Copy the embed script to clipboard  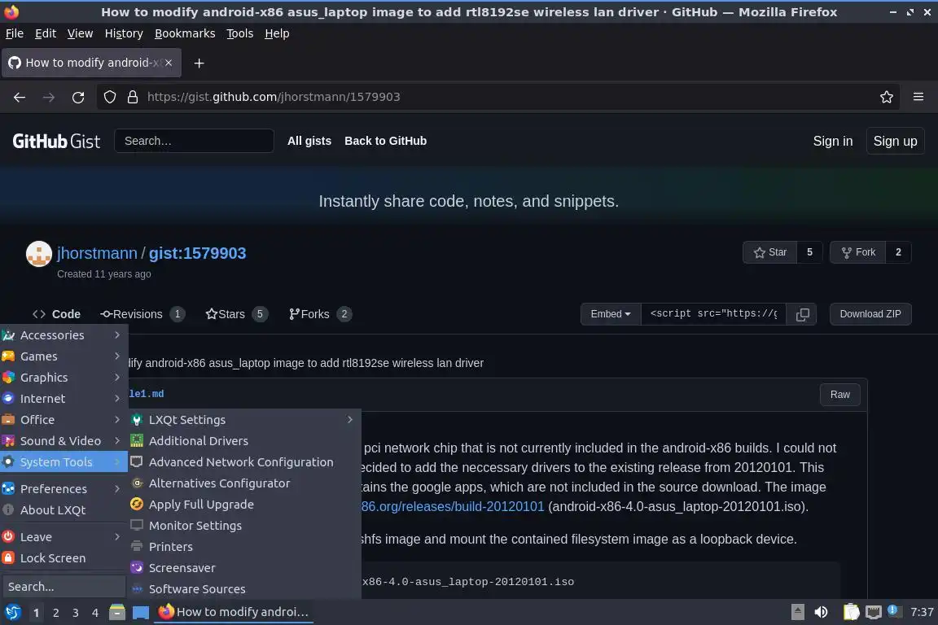(803, 314)
